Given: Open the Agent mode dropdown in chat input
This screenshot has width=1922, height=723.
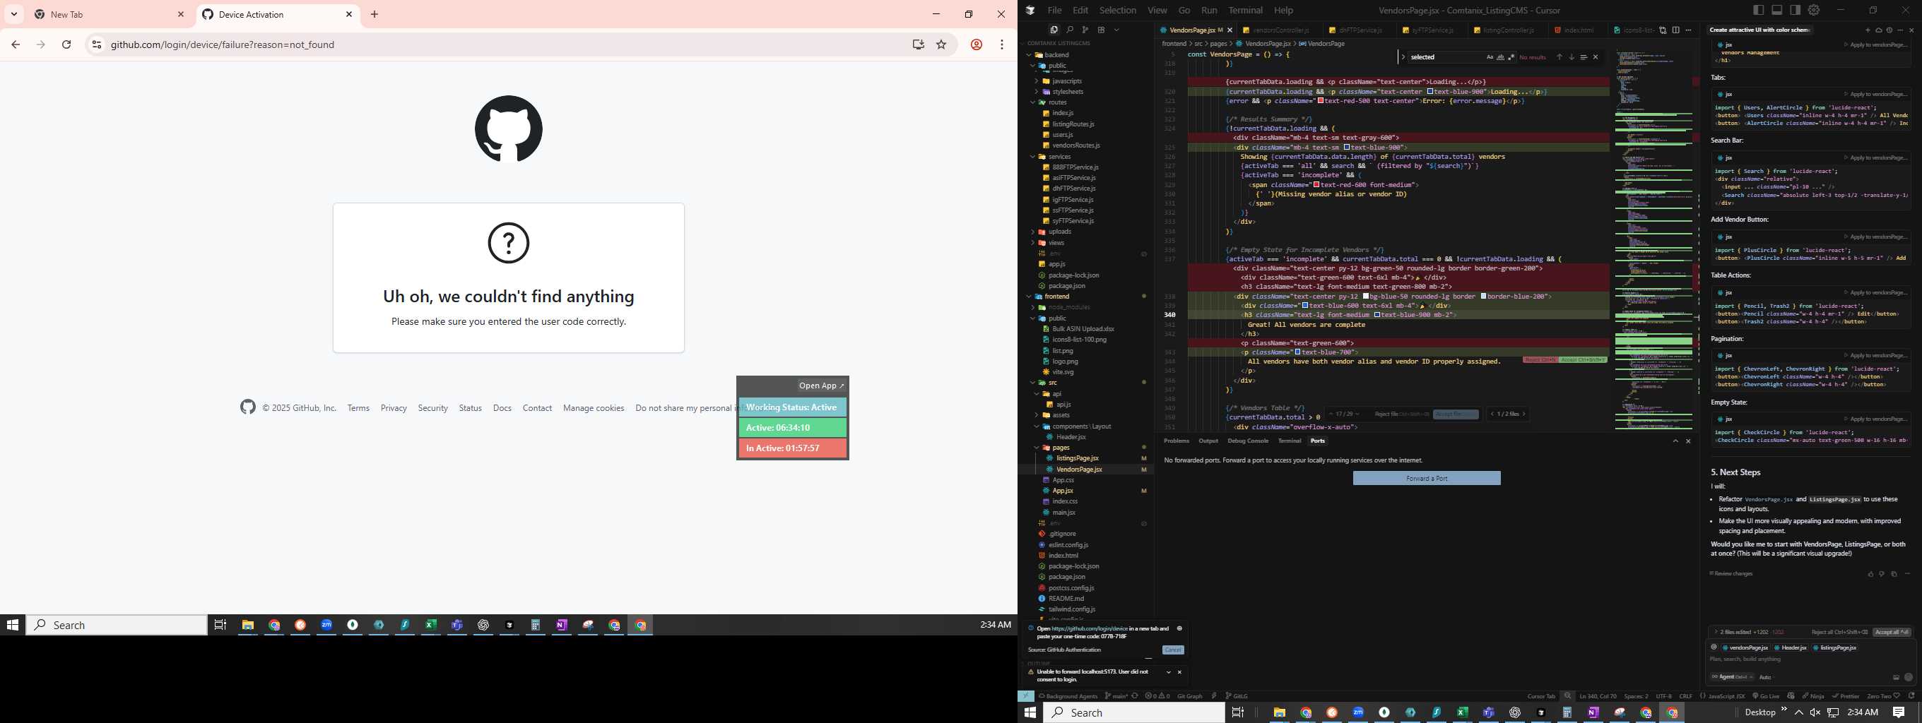Looking at the screenshot, I should click(1733, 677).
